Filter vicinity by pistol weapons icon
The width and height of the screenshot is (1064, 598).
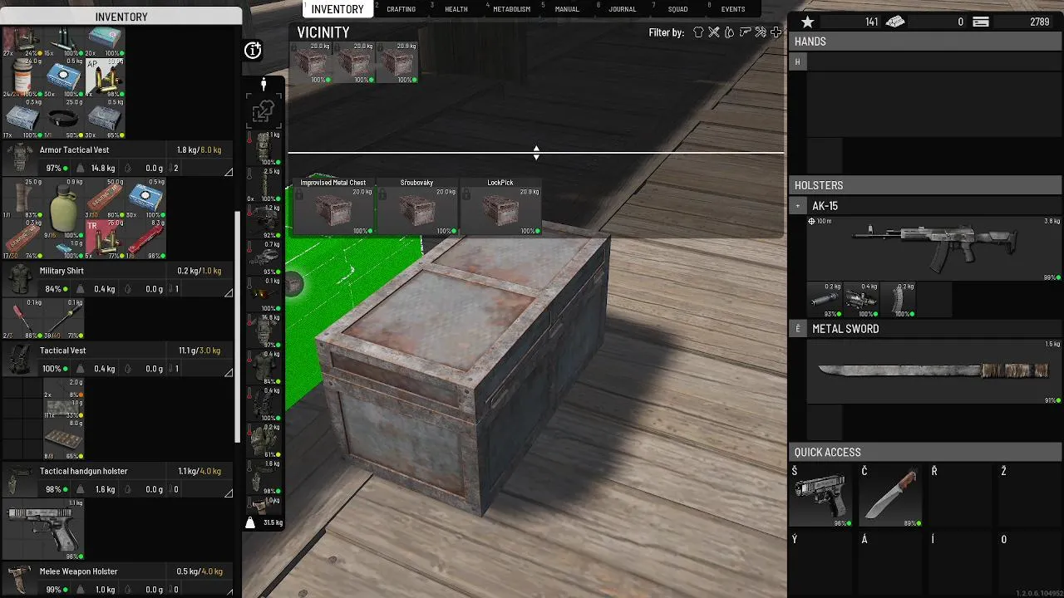[x=745, y=32]
